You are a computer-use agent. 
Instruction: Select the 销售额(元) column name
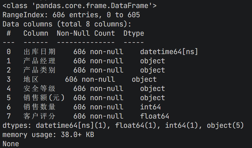(x=44, y=98)
